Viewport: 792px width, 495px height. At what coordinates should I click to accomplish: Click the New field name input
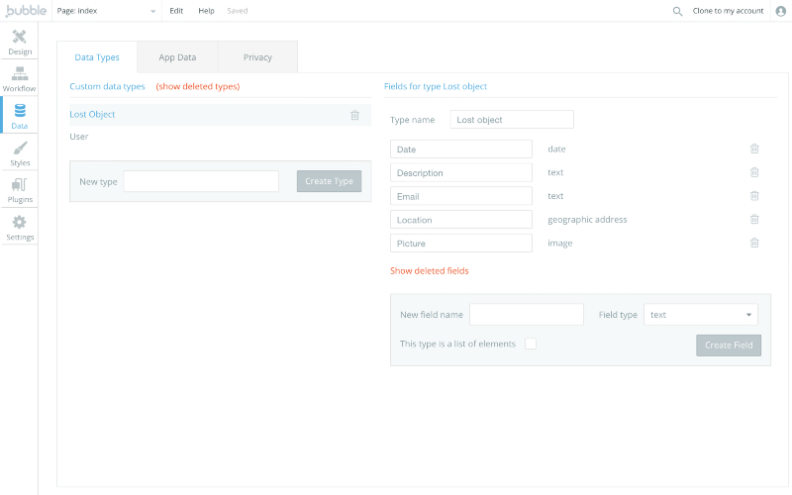[x=526, y=315]
